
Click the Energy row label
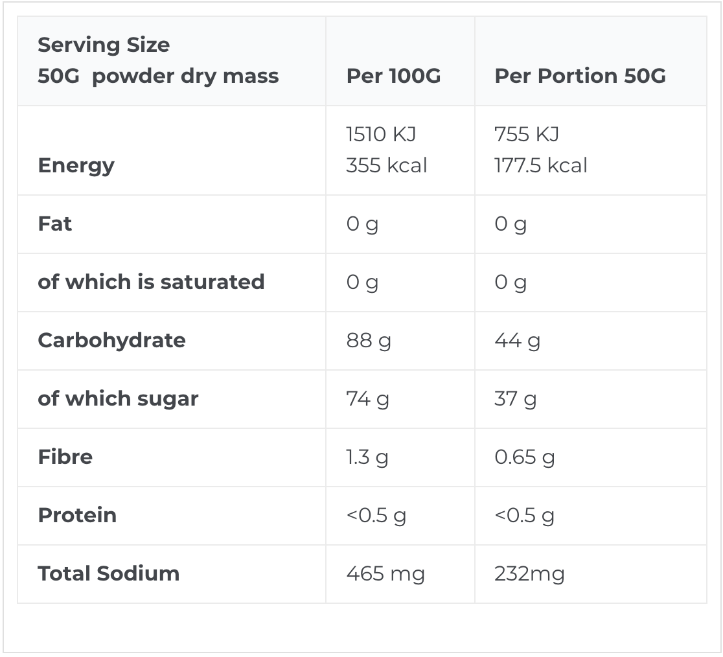76,165
